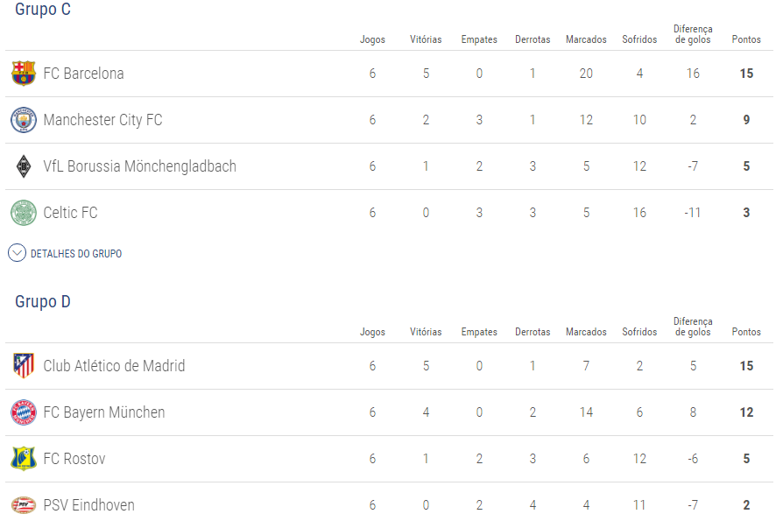The width and height of the screenshot is (776, 521).
Task: Click the Pontos column header in Grupo C
Action: (x=746, y=40)
